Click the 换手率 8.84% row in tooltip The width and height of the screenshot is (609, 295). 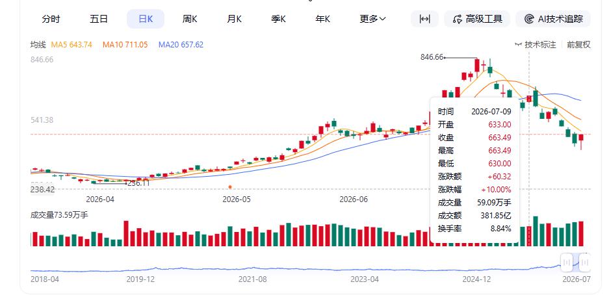click(474, 229)
